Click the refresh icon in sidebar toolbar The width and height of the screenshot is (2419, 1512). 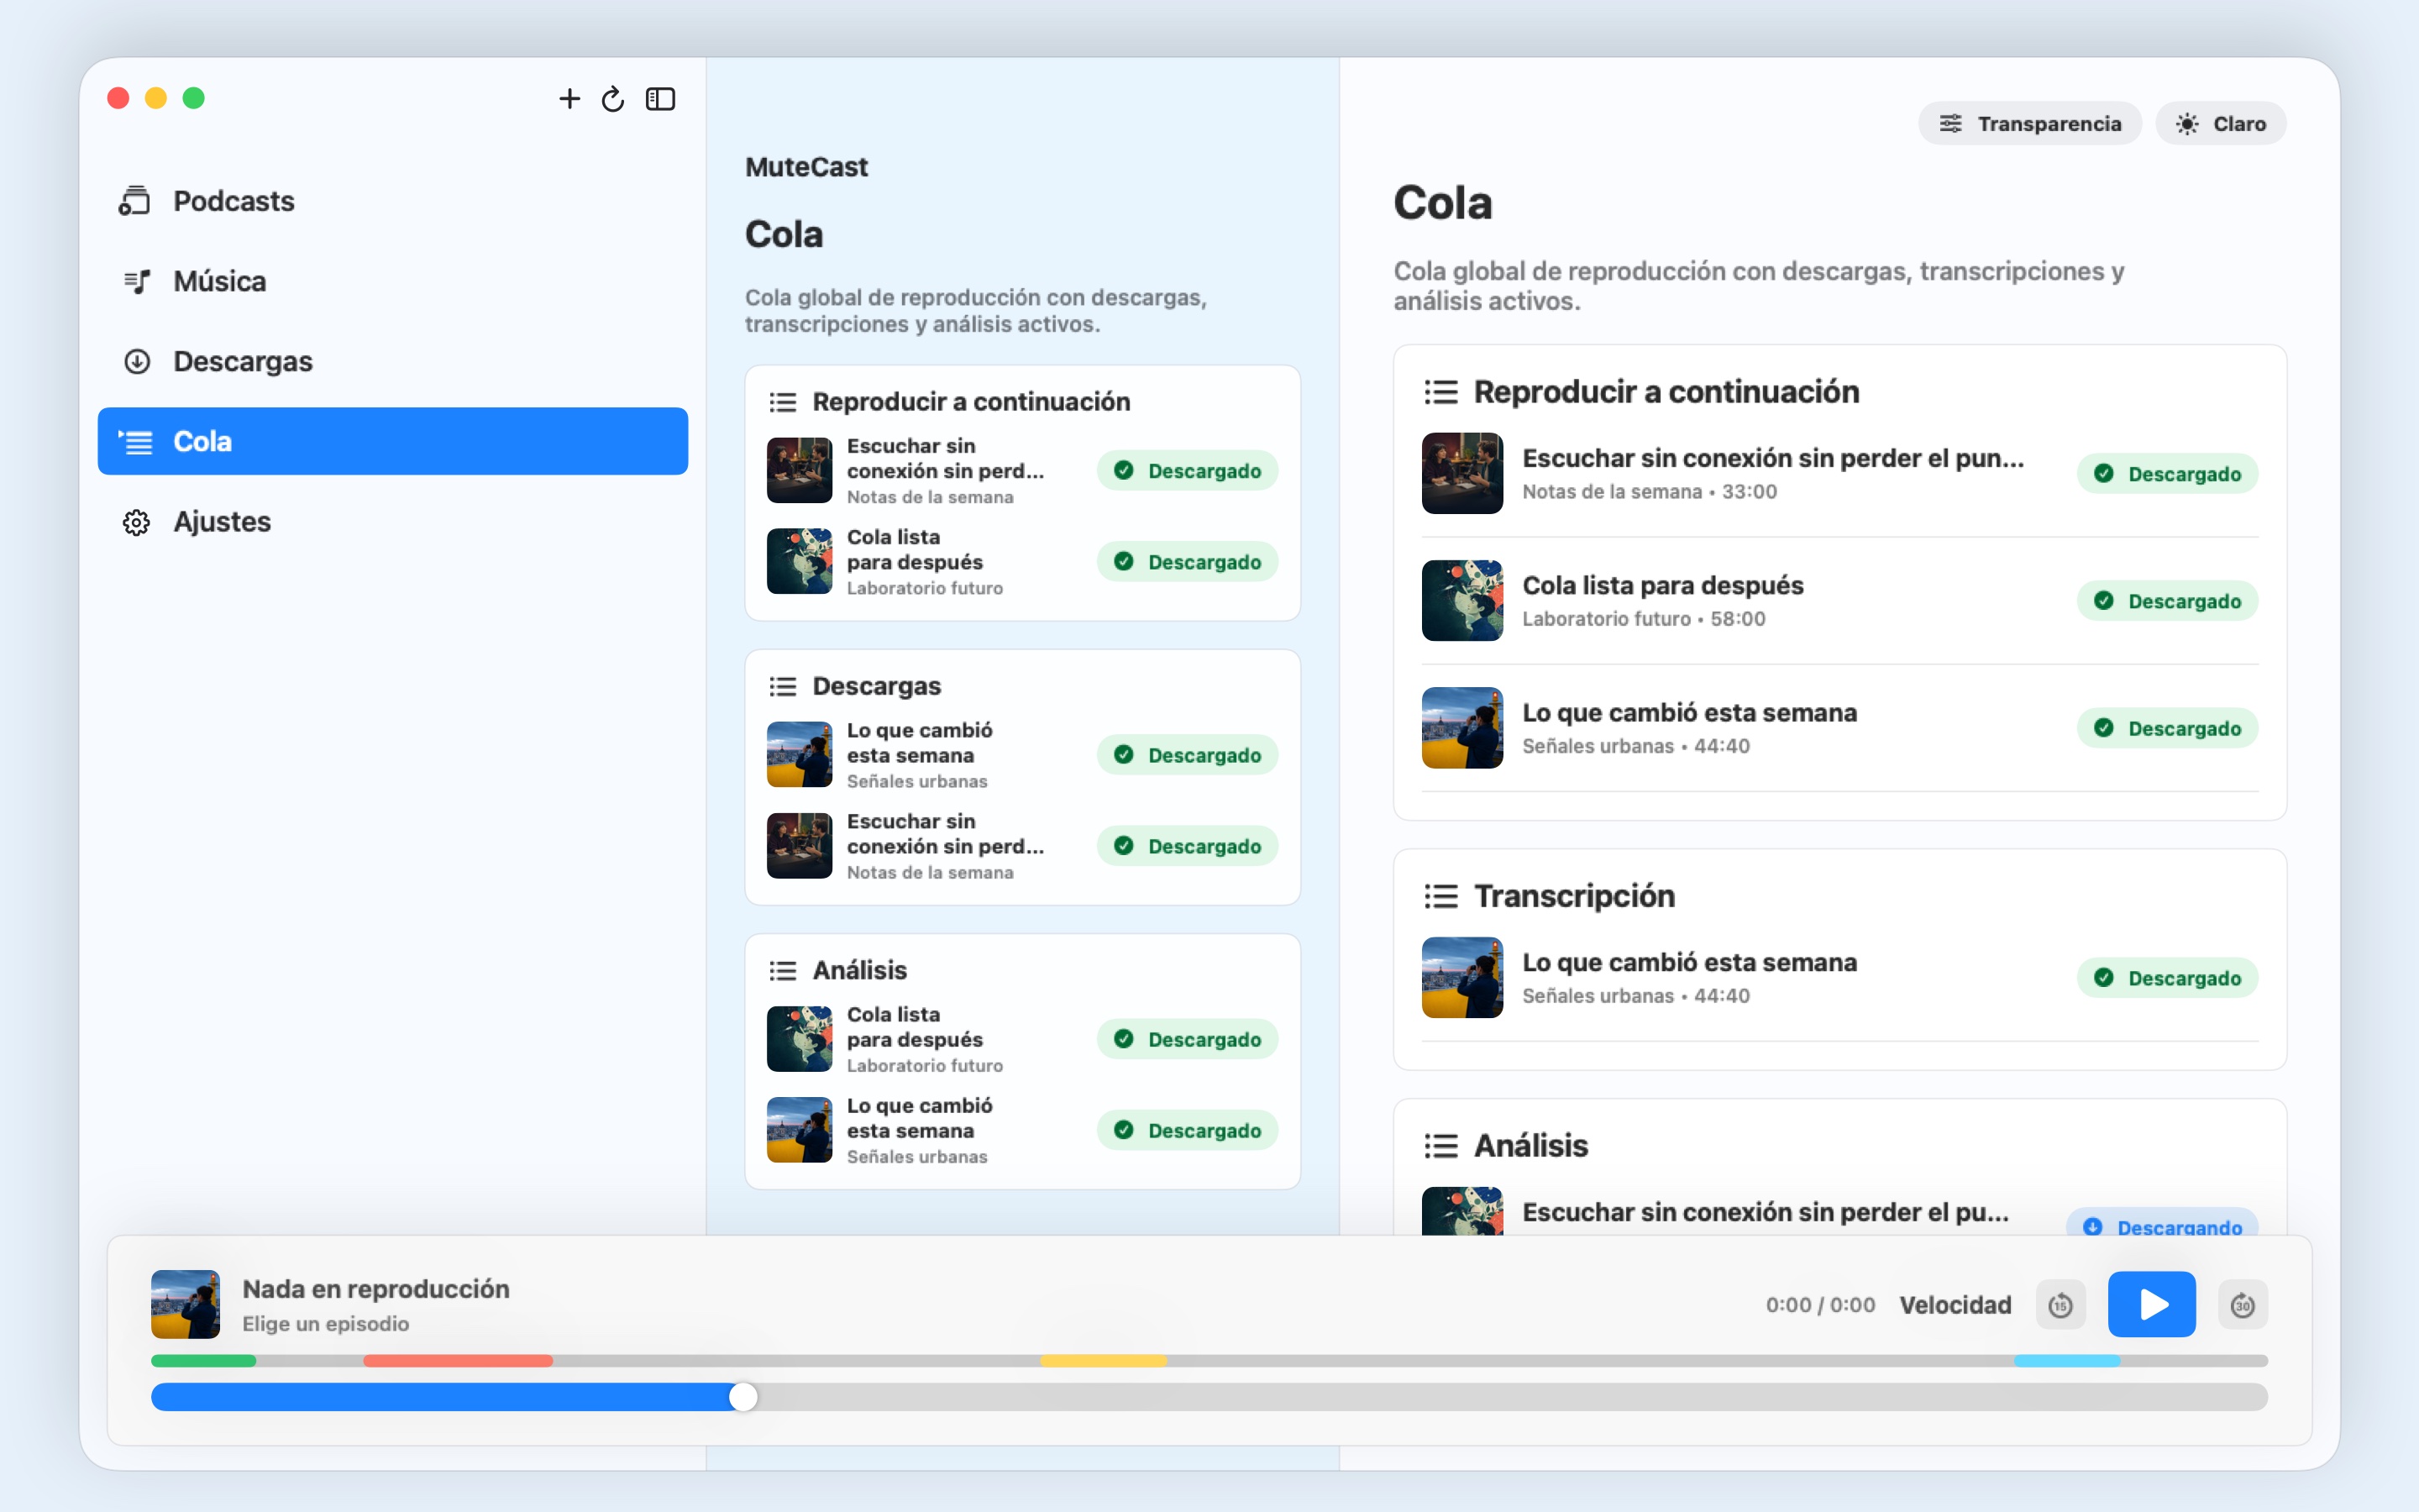click(613, 98)
